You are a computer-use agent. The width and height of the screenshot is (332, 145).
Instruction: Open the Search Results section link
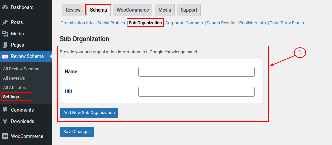tap(221, 23)
